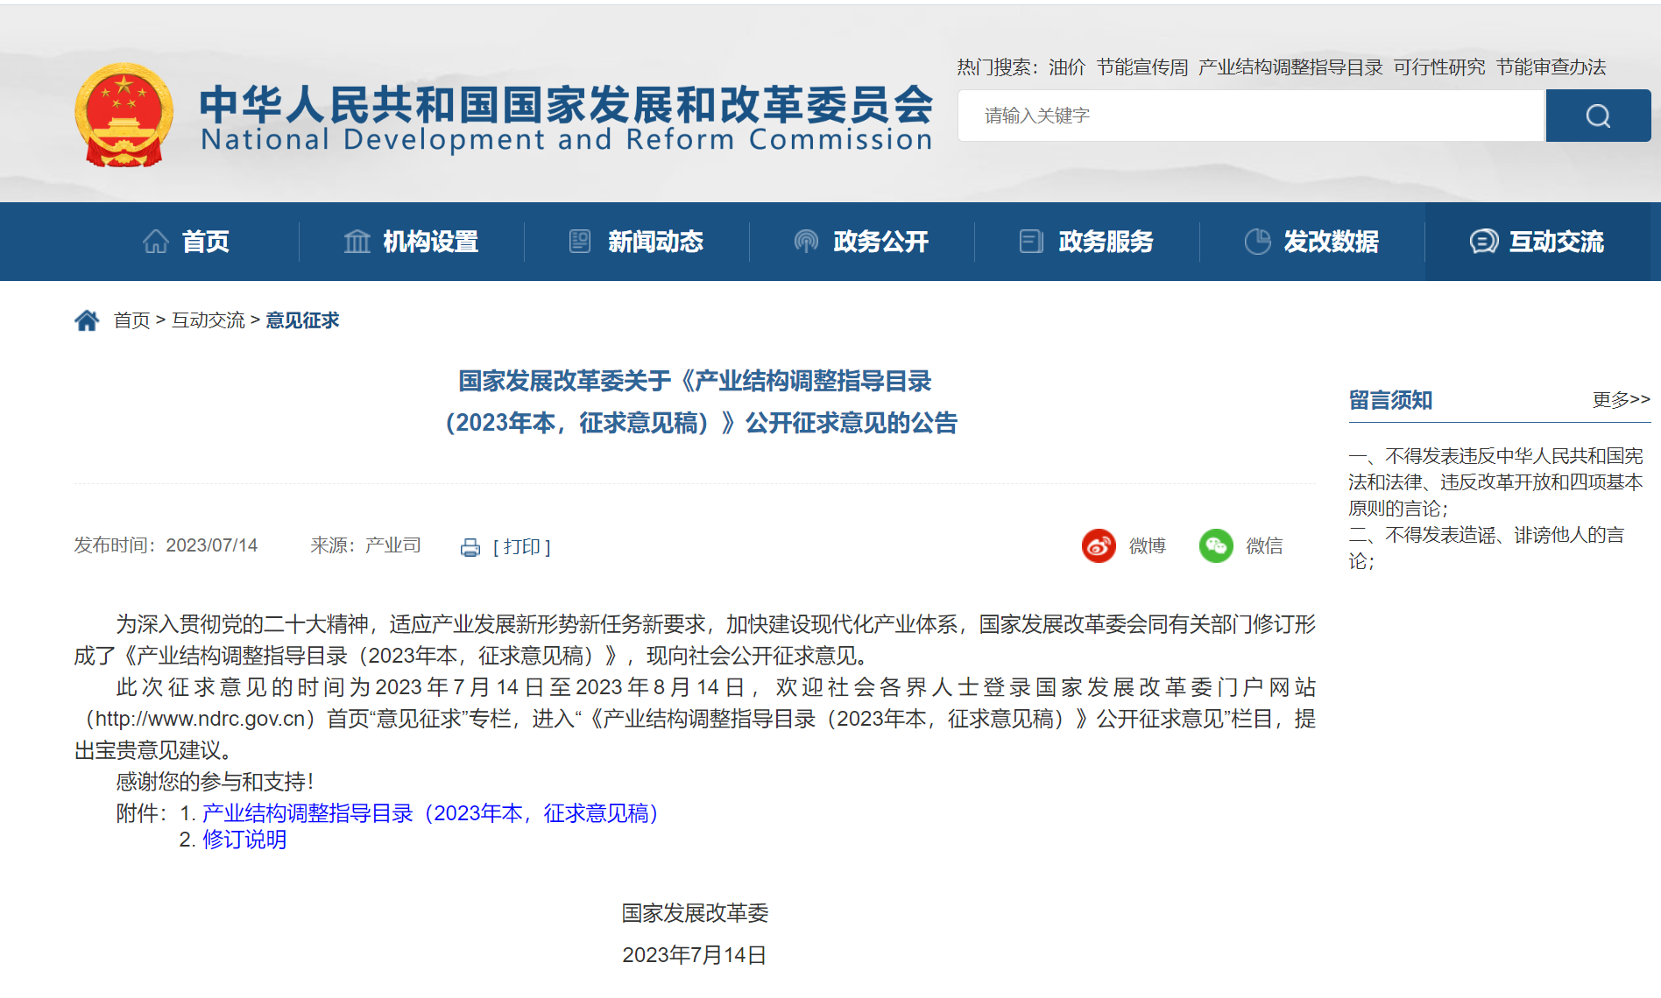Click the house icon in 首页 nav
This screenshot has height=998, width=1661.
[156, 242]
